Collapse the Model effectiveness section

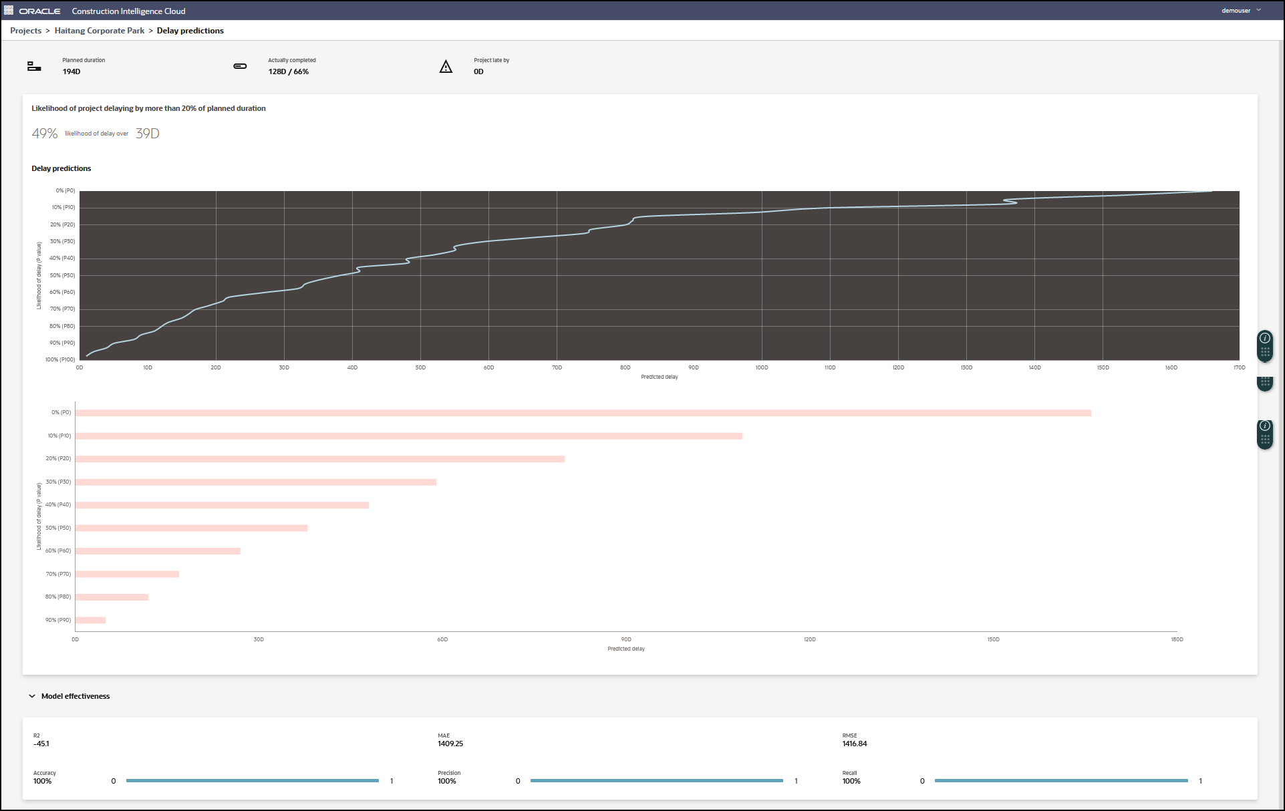32,696
